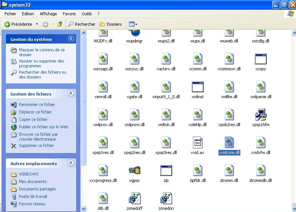The height and width of the screenshot is (212, 296).
Task: Select the xmlinst application icon
Action: (197, 87)
